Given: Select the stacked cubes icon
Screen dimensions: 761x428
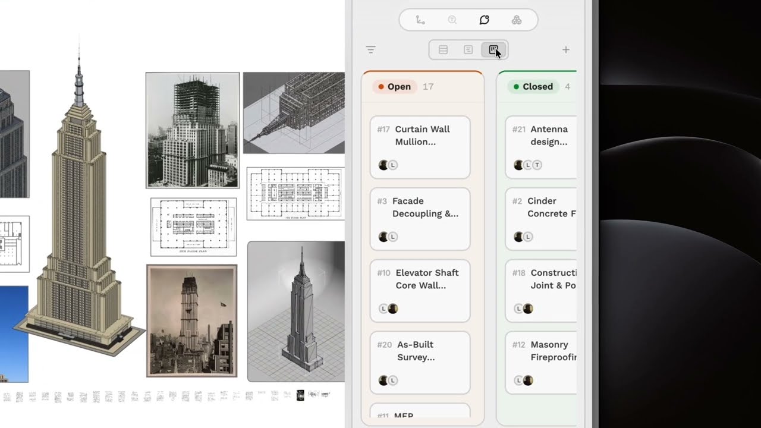Looking at the screenshot, I should point(517,20).
